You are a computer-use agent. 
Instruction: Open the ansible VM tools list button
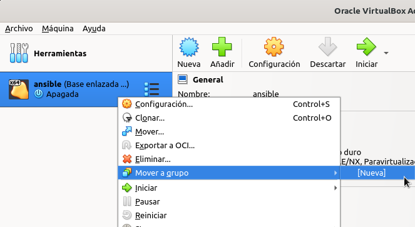click(x=151, y=89)
